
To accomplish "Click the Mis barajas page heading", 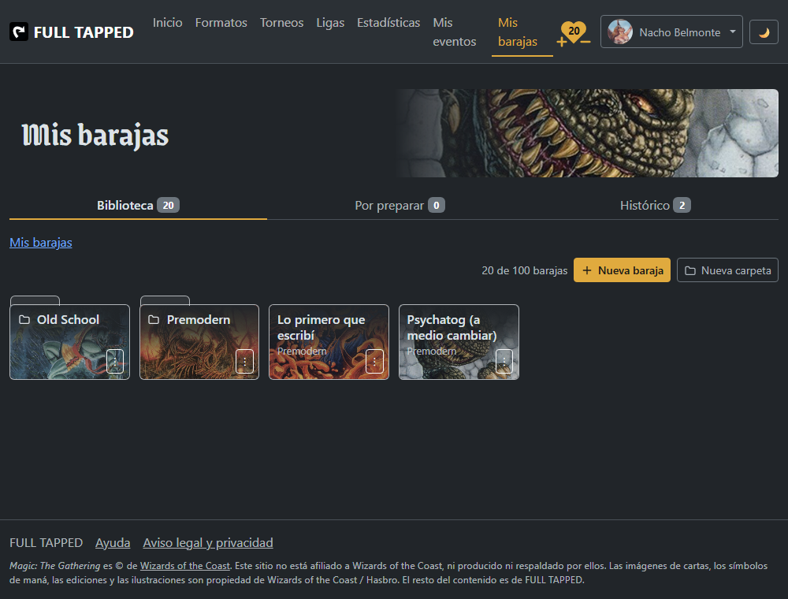I will 95,136.
